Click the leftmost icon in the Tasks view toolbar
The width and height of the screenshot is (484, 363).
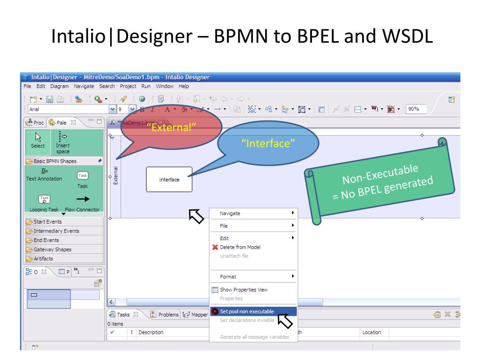437,314
